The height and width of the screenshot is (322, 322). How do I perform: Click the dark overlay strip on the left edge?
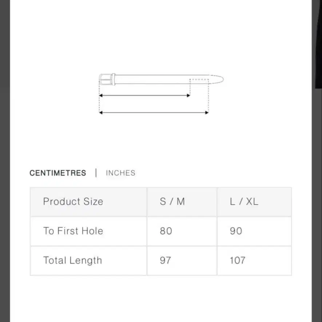tap(4, 160)
